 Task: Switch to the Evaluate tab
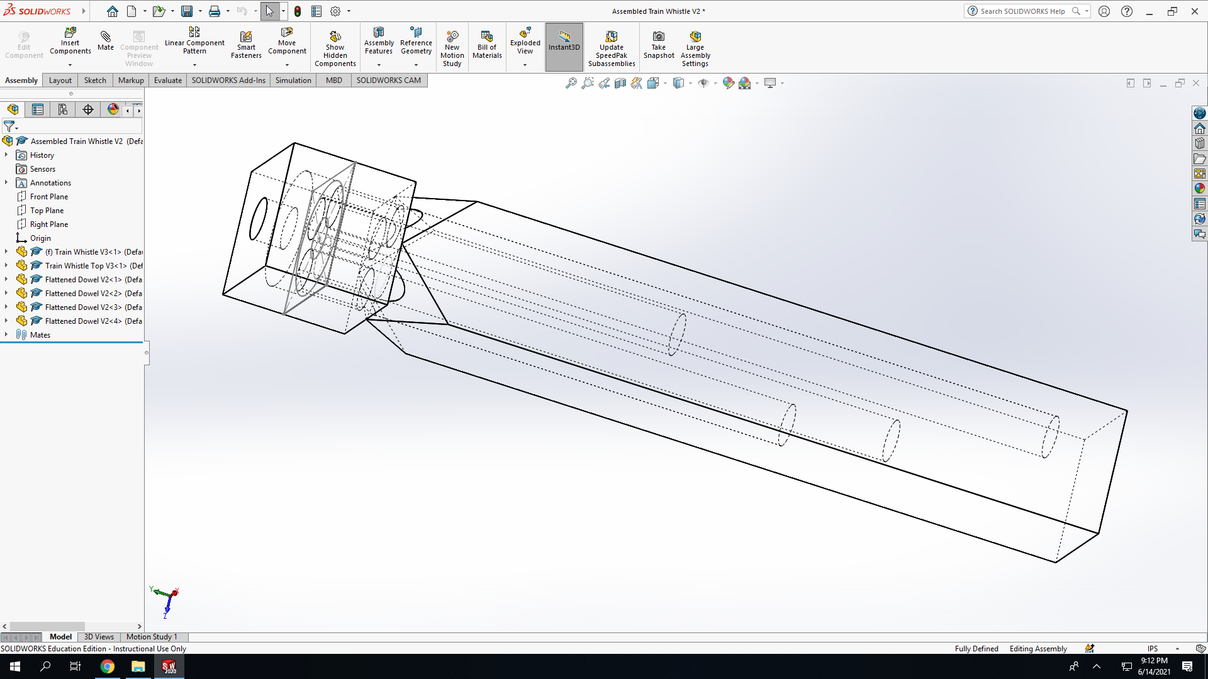(x=167, y=80)
